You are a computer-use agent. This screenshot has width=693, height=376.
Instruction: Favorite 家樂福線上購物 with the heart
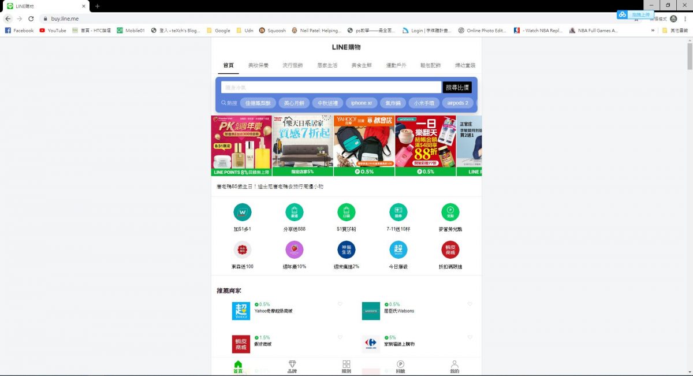tap(470, 338)
